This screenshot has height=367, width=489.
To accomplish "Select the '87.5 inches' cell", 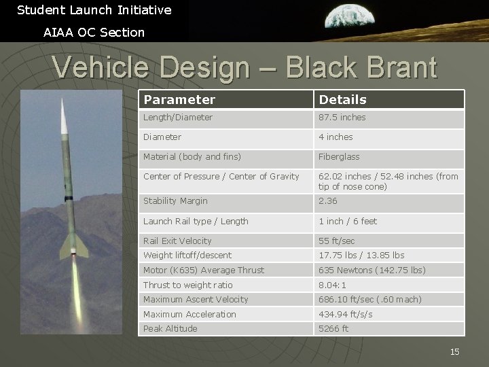I will coord(389,119).
